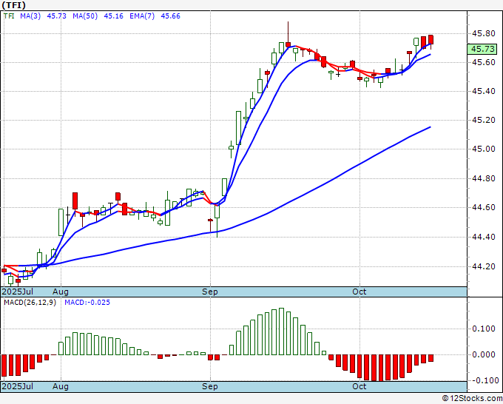Viewport: 503px width, 404px height.
Task: Select the MA(50) legend label
Action: (85, 16)
